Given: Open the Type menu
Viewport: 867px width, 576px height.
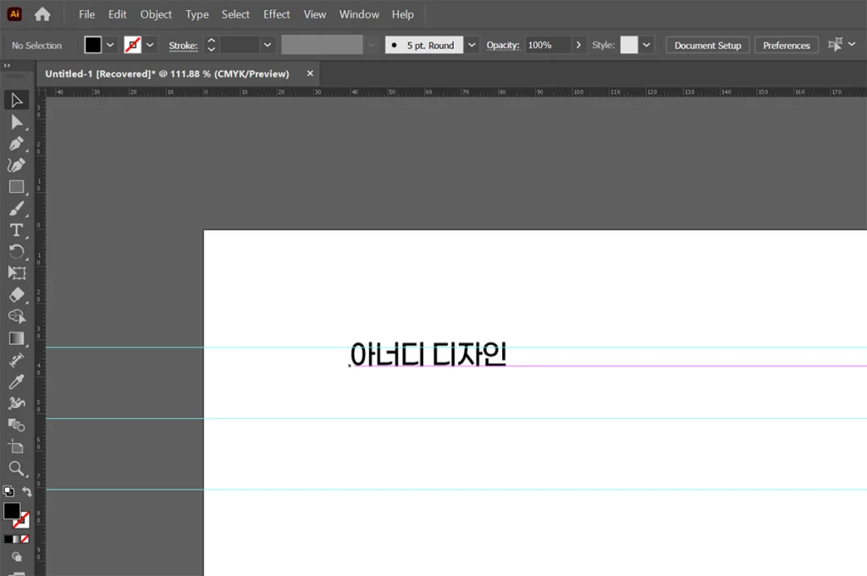Looking at the screenshot, I should point(196,14).
